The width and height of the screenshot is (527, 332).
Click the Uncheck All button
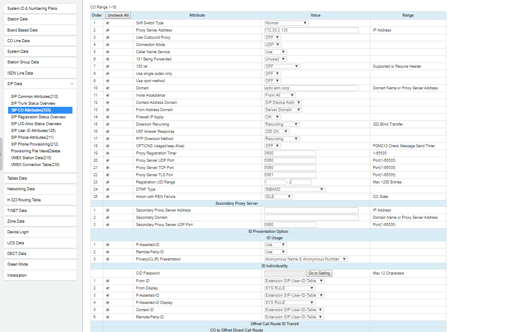pyautogui.click(x=118, y=15)
